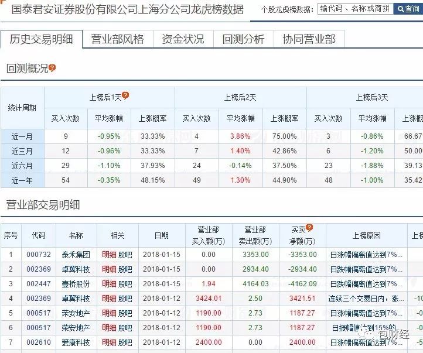This screenshot has height=353, width=423.
Task: Click stock name 壹桥股份
Action: [76, 284]
